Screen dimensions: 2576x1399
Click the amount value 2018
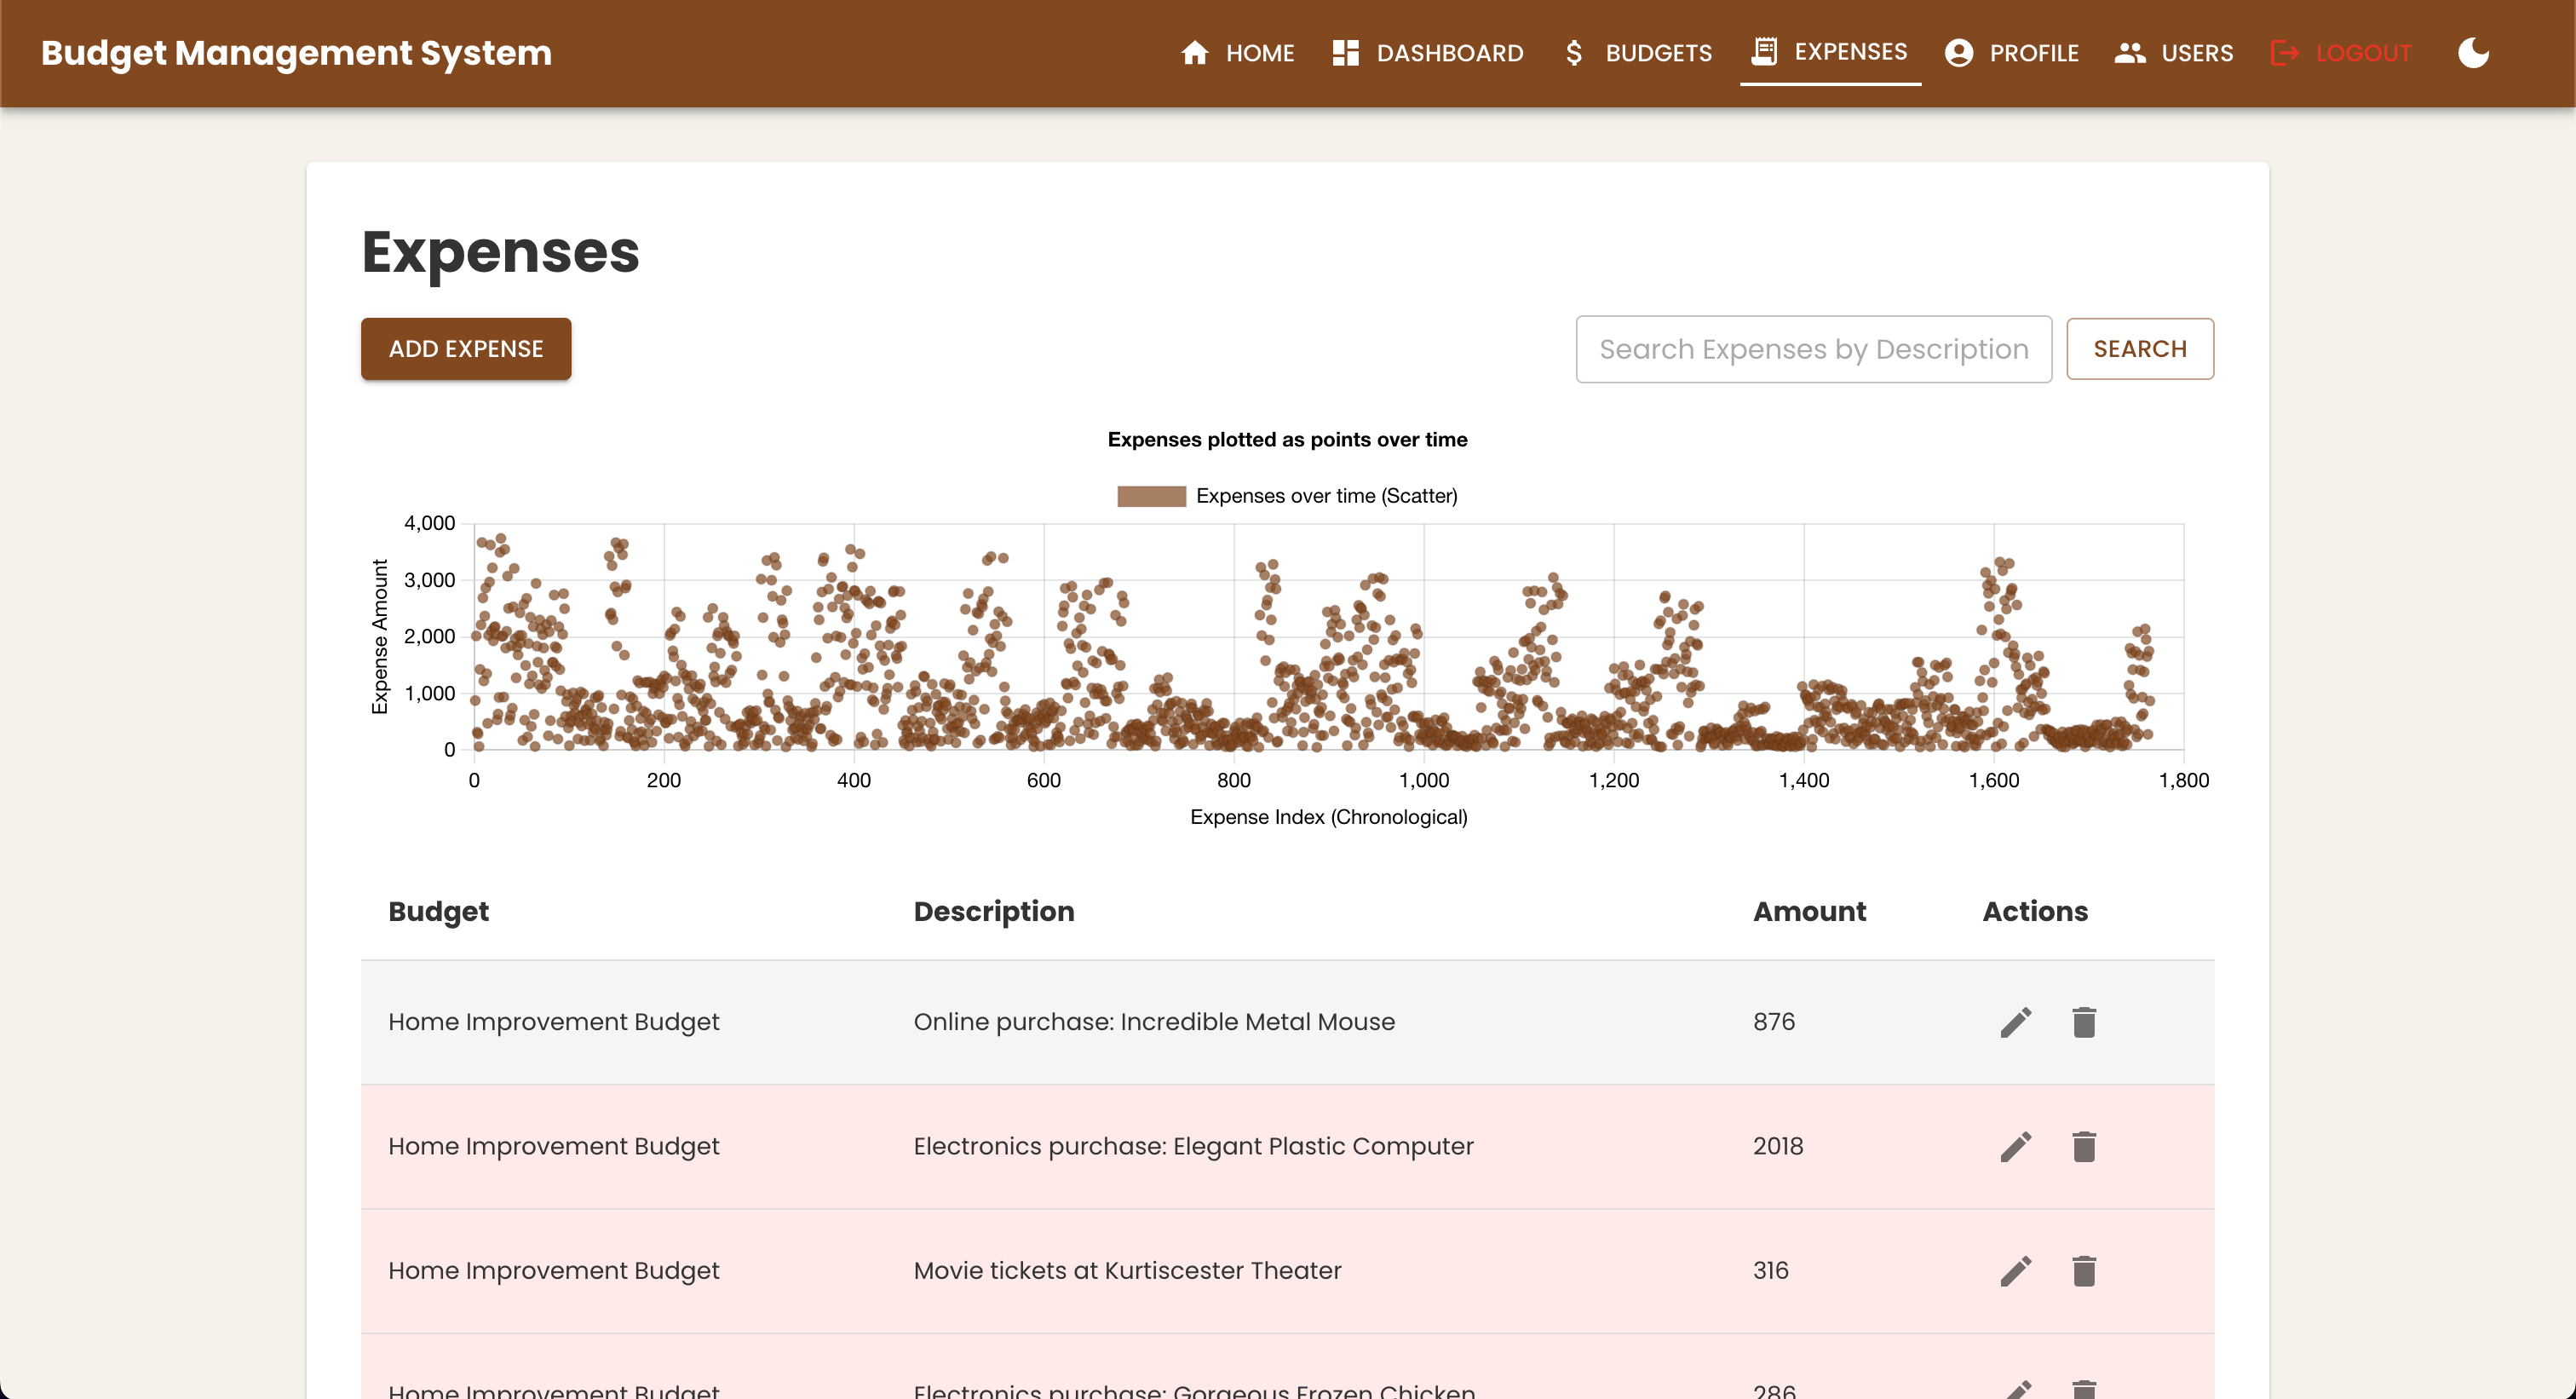pyautogui.click(x=1778, y=1146)
